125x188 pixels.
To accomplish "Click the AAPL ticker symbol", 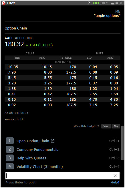I will coord(9,38).
